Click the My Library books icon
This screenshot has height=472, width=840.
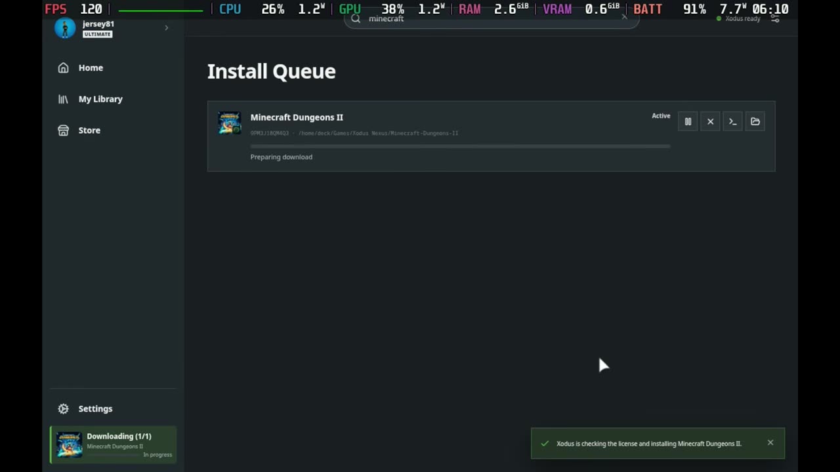click(x=63, y=99)
